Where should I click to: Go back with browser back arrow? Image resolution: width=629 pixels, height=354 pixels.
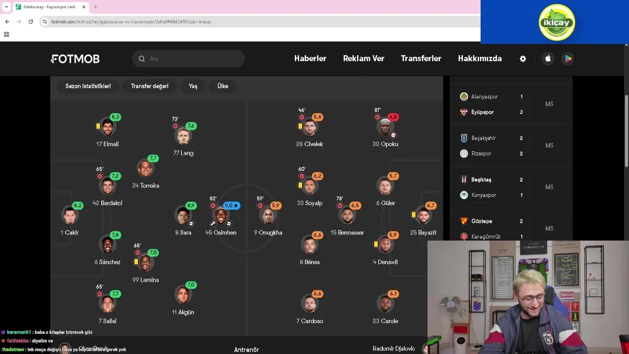pyautogui.click(x=7, y=22)
